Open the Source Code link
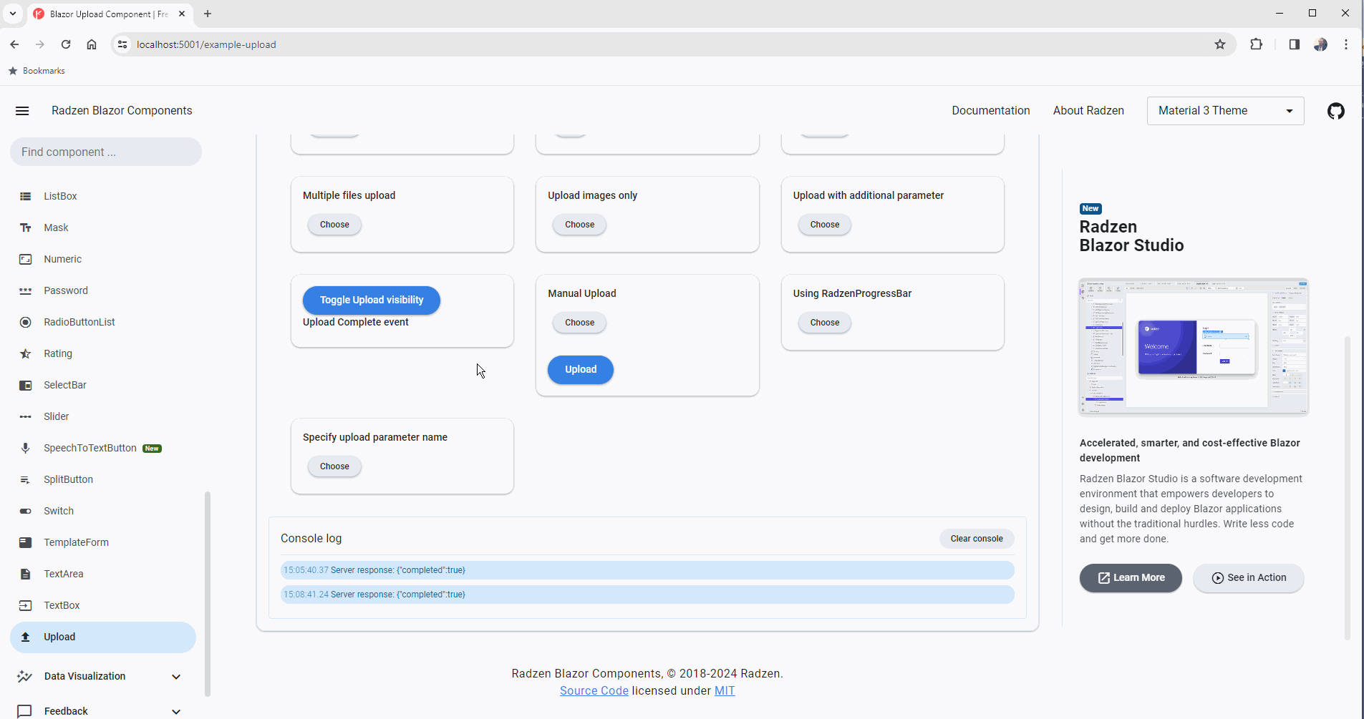The width and height of the screenshot is (1364, 719). pos(594,691)
